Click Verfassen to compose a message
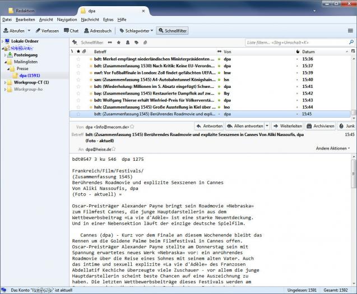The height and width of the screenshot is (294, 357). (47, 30)
